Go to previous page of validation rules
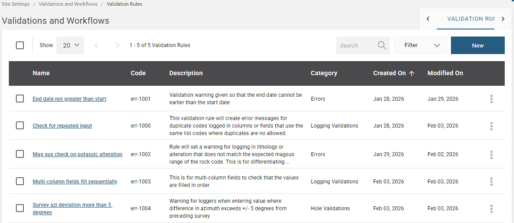This screenshot has width=514, height=223. click(96, 45)
